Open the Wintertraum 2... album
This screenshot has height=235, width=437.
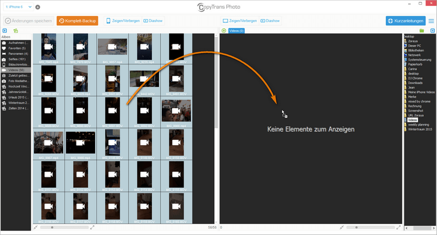[16, 103]
